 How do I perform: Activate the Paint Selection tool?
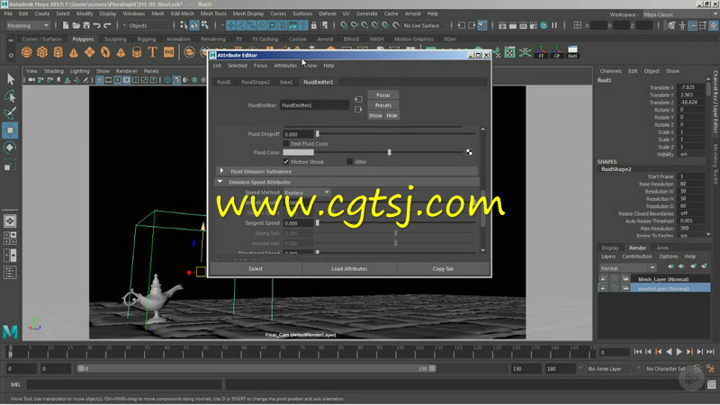pyautogui.click(x=10, y=113)
